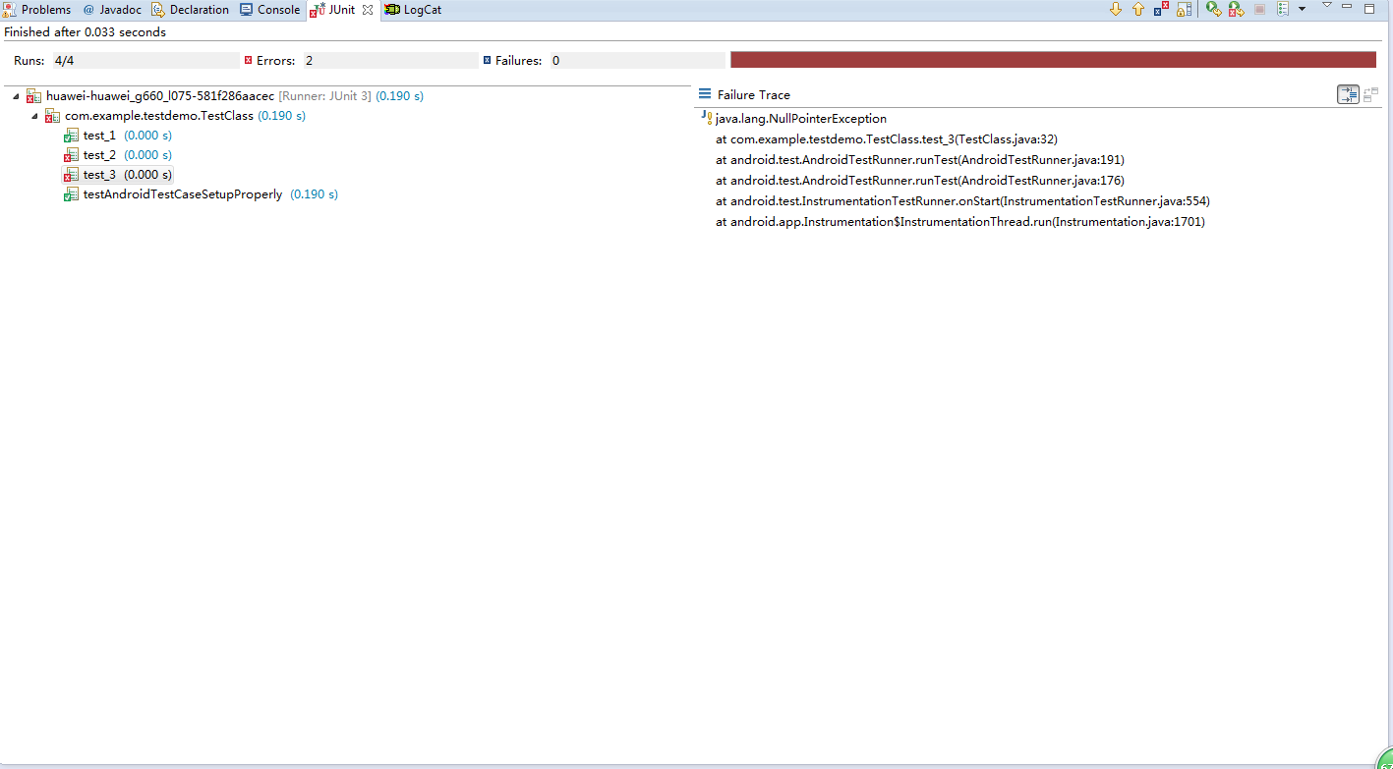1393x769 pixels.
Task: Click the TestClass.test_3(TestClass.java:32) trace line
Action: tap(887, 139)
